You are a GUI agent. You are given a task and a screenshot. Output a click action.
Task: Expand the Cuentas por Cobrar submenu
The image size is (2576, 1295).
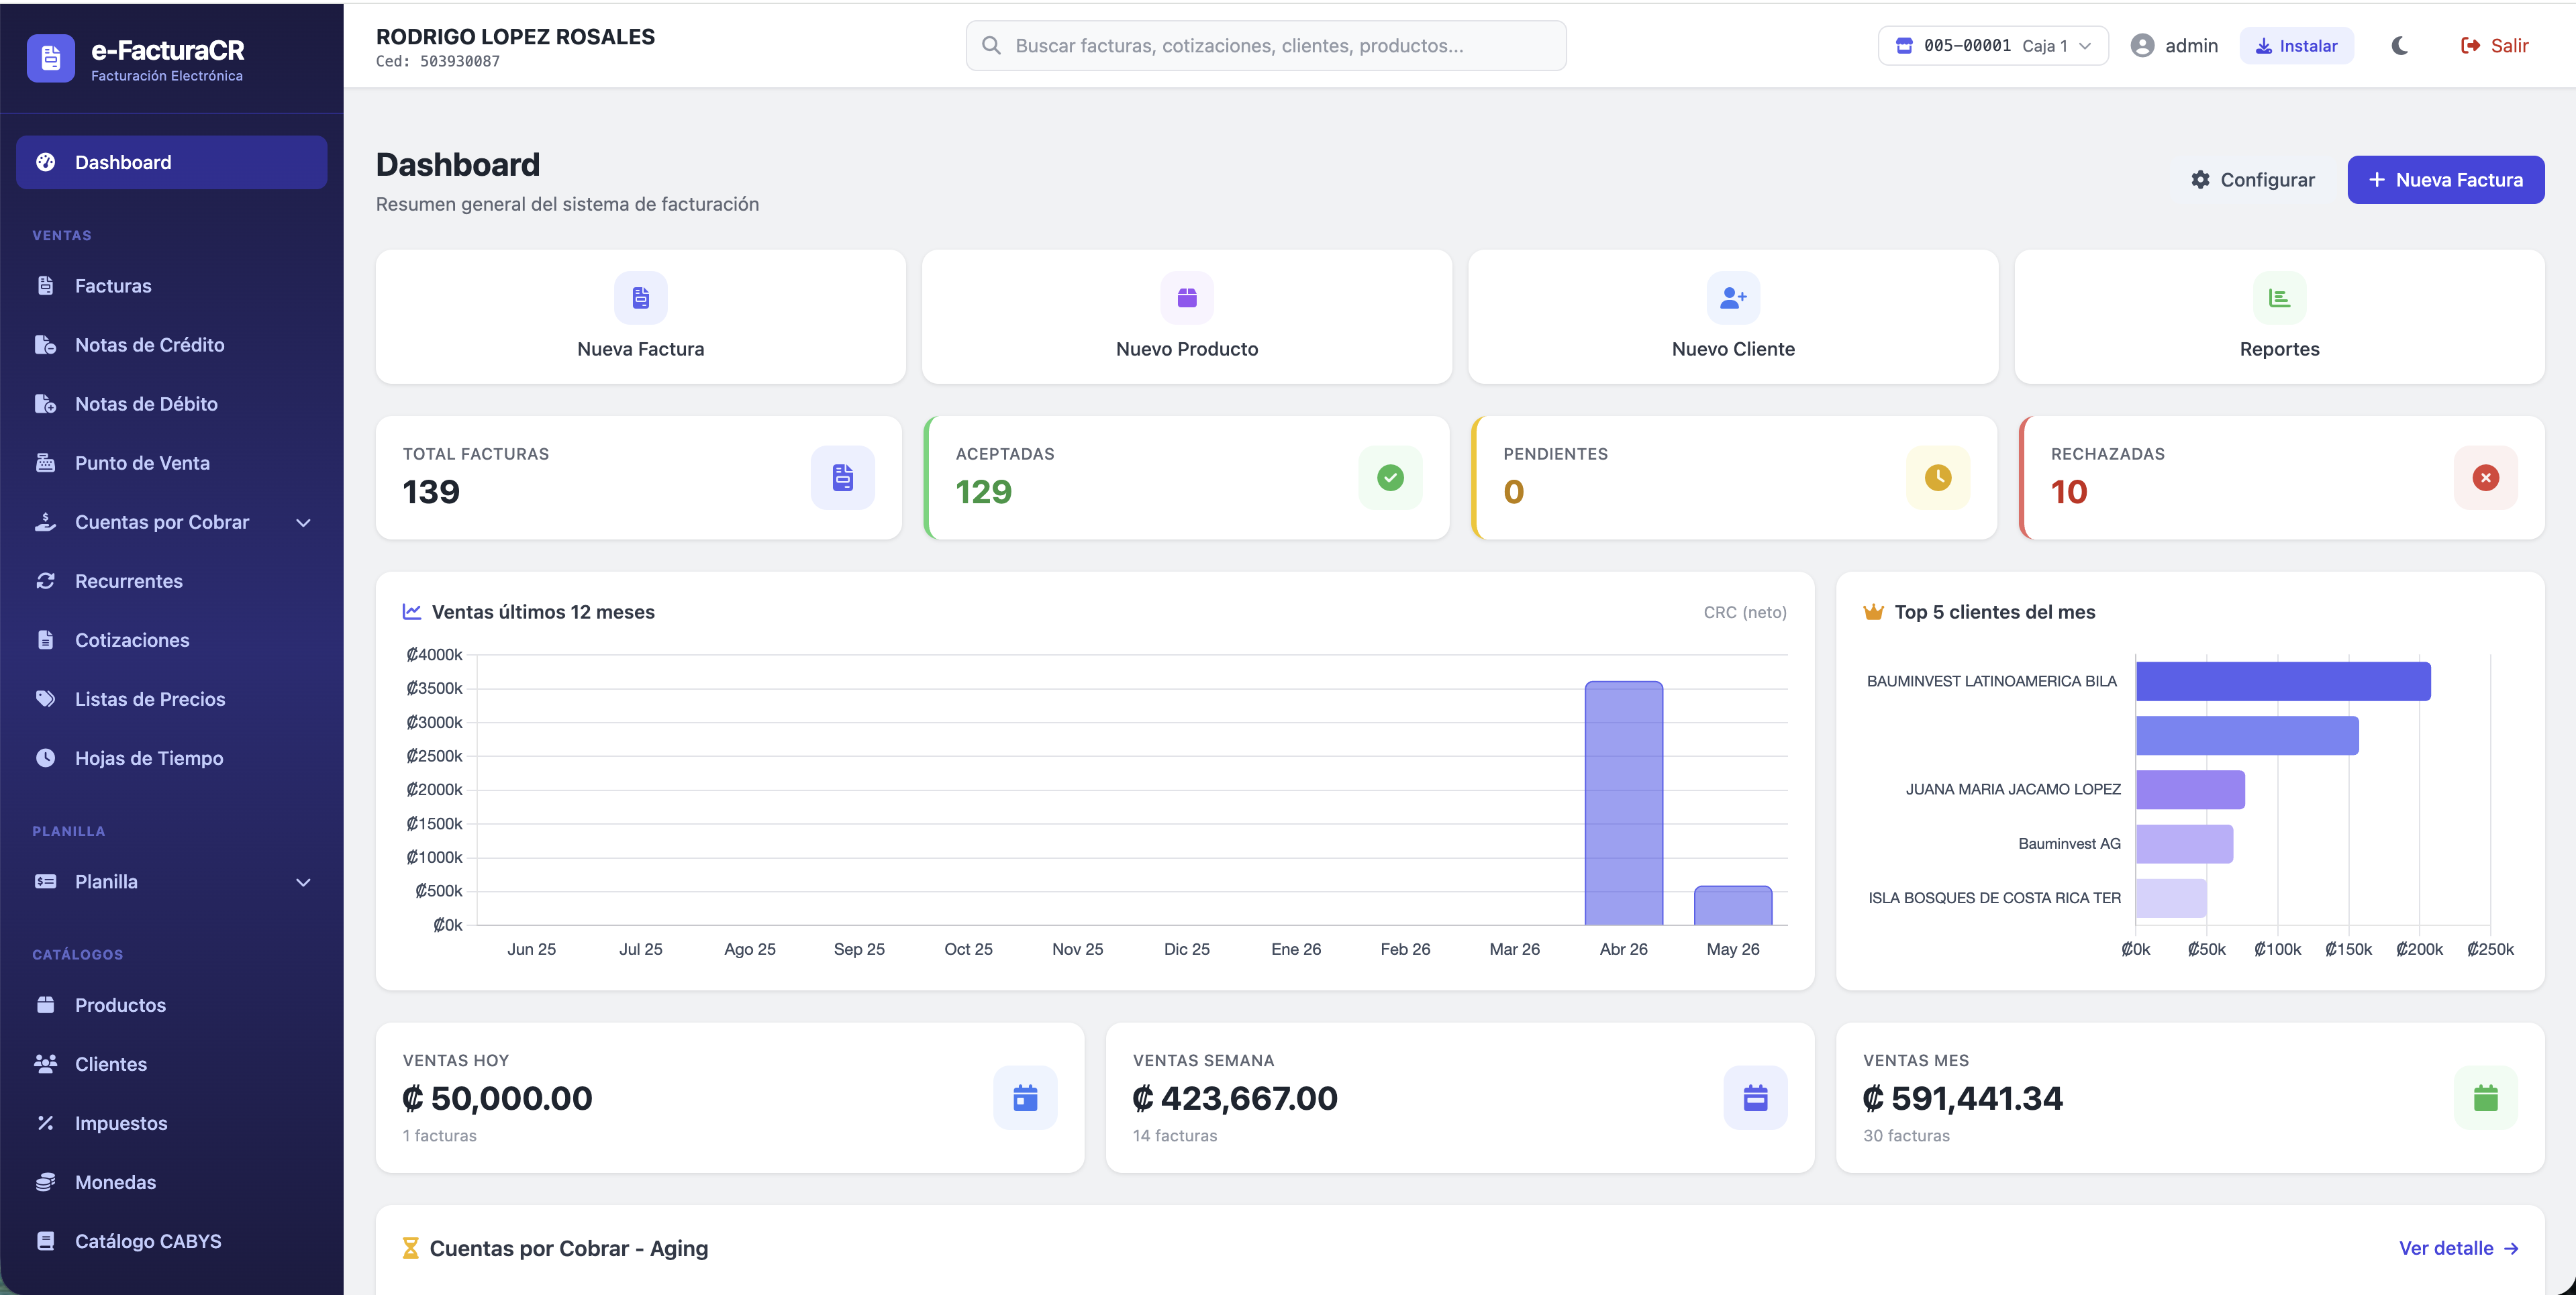tap(172, 522)
